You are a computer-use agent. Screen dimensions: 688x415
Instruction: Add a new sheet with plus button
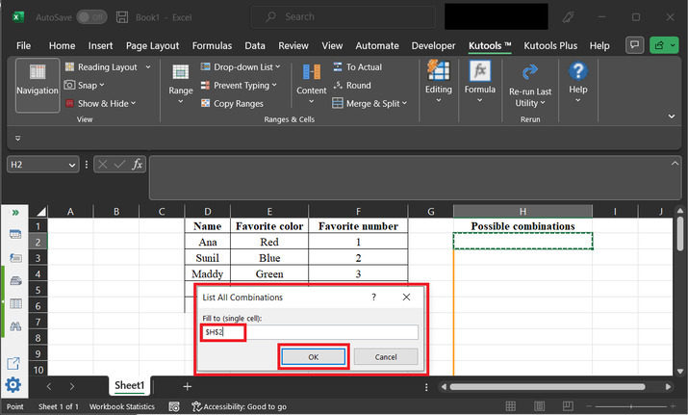[188, 386]
